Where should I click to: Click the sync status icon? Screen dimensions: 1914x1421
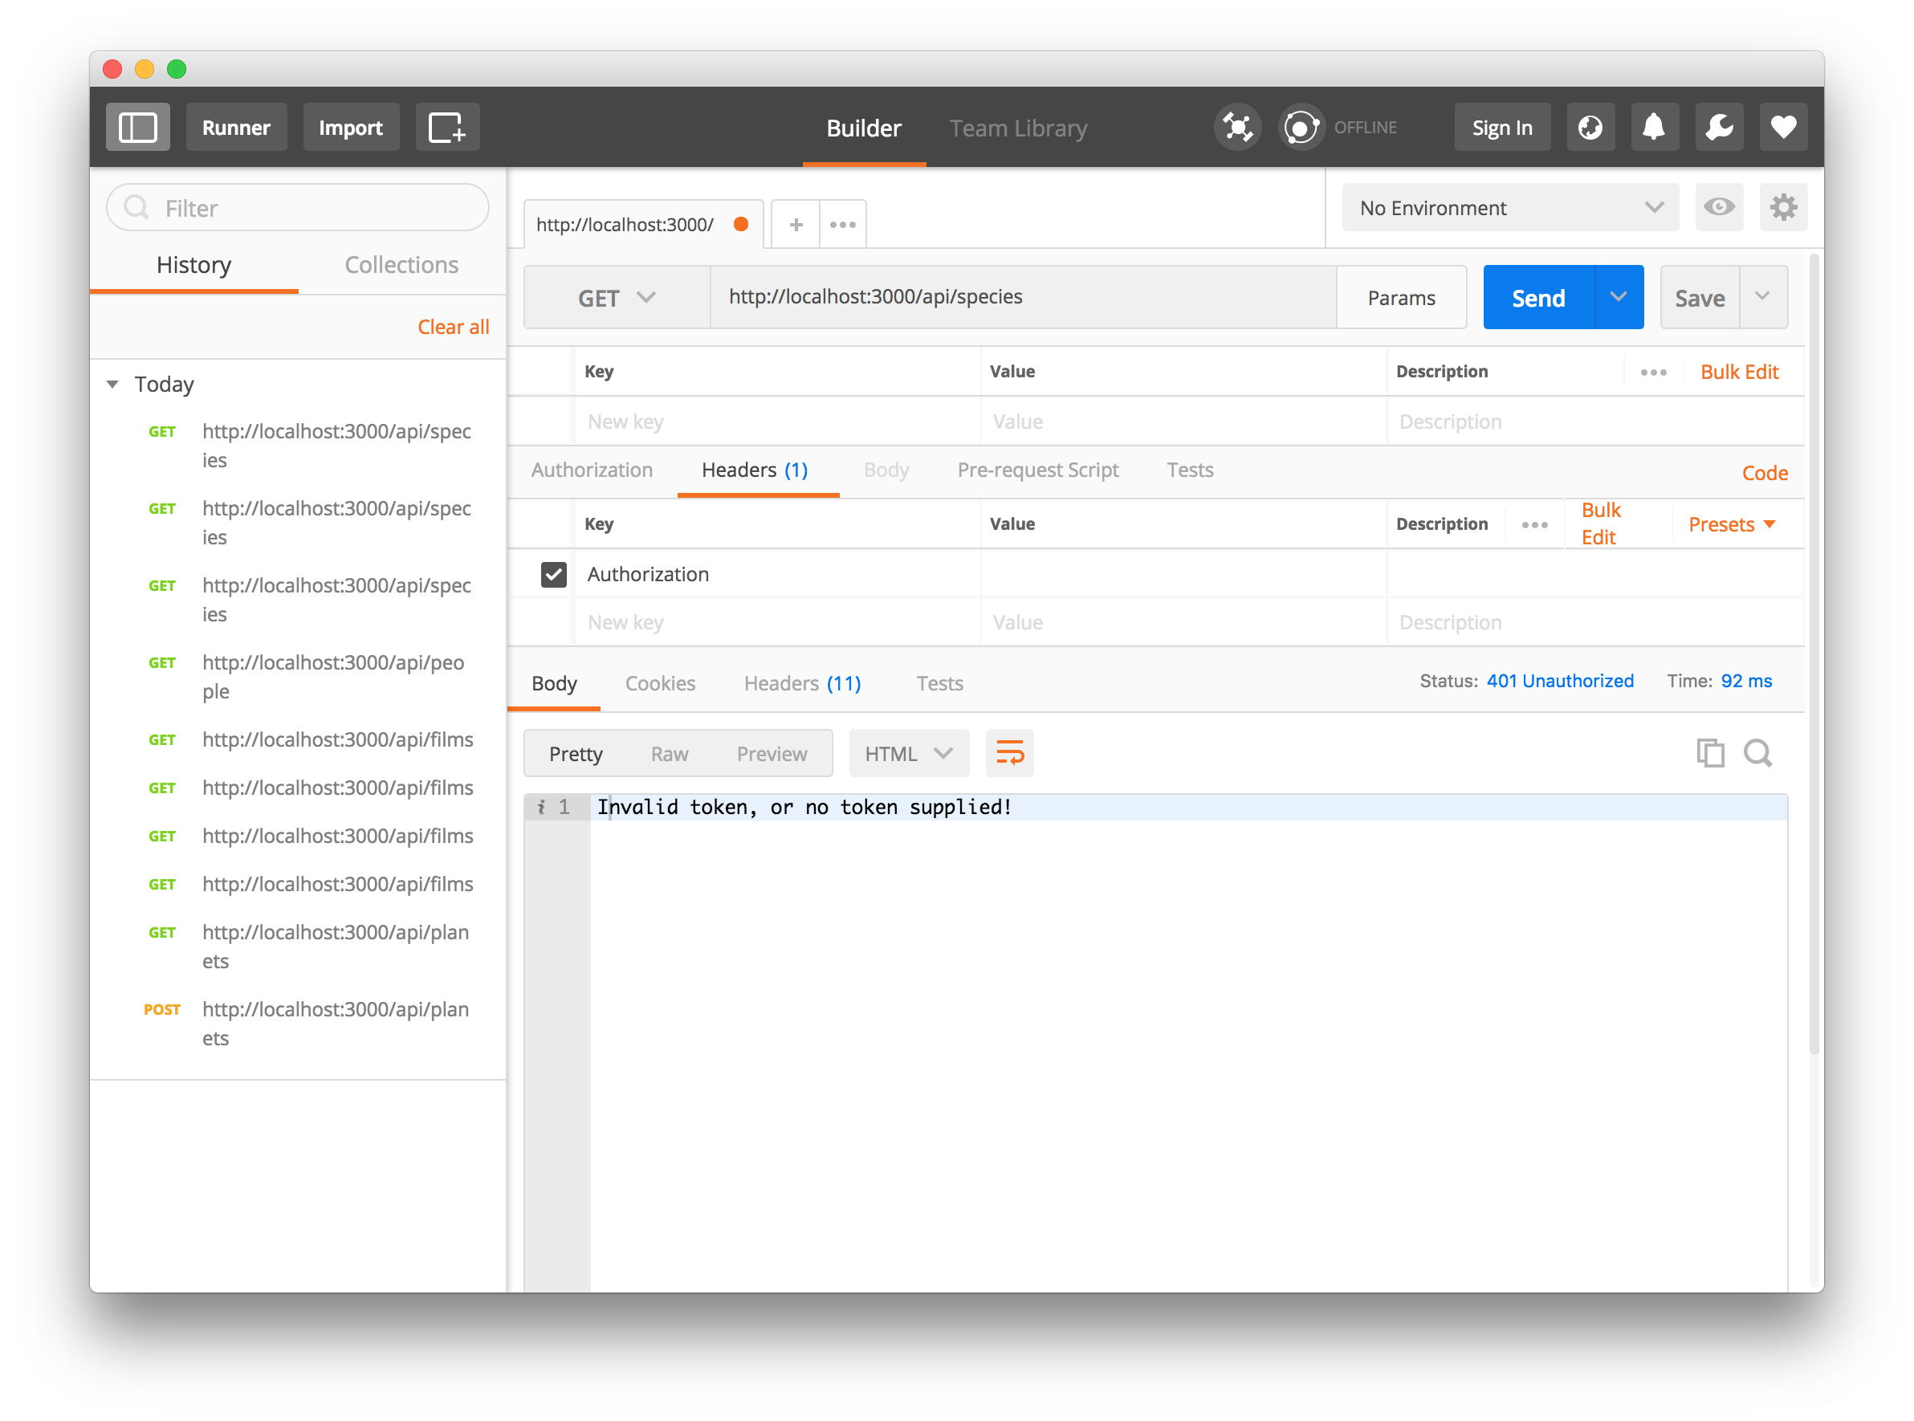coord(1301,128)
